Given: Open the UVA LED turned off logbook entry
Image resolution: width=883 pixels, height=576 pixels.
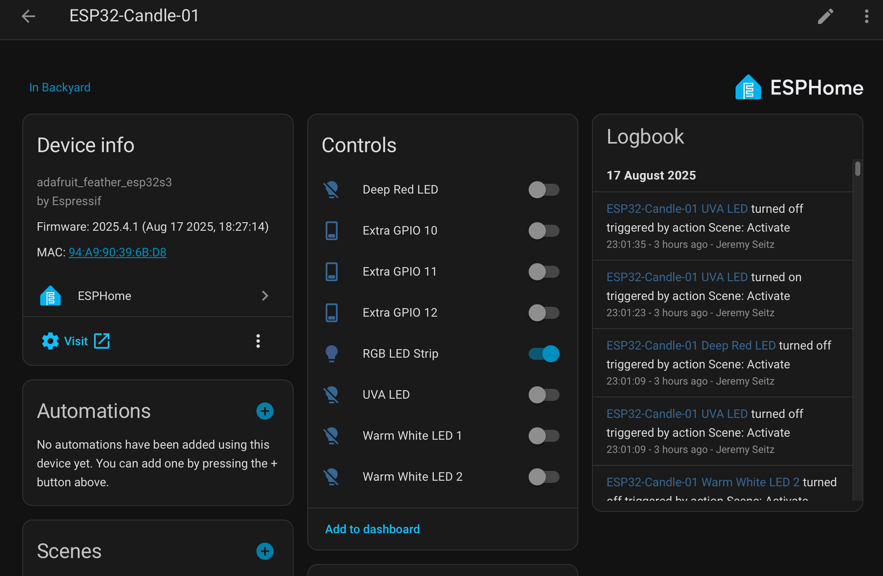Looking at the screenshot, I should pyautogui.click(x=677, y=209).
